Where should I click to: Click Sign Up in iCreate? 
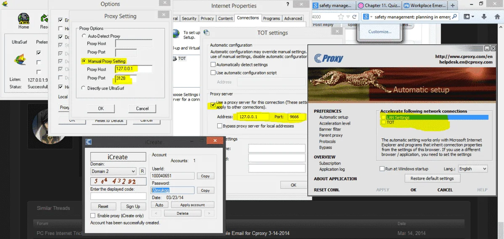[133, 206]
